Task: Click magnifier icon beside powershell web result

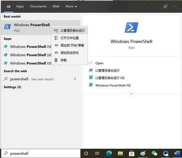Action: (6, 79)
